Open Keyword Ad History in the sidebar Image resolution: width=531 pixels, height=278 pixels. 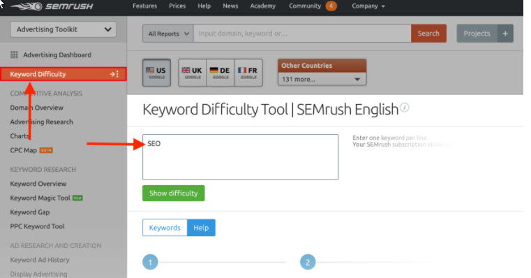40,260
